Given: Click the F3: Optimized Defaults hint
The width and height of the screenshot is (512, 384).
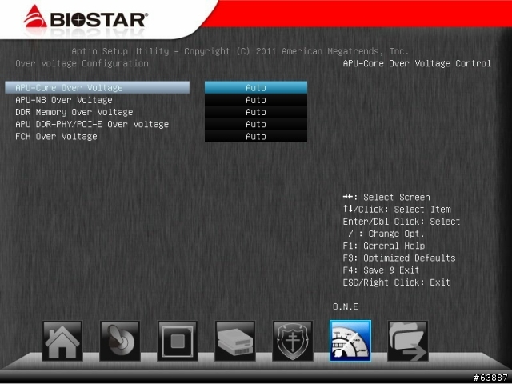Looking at the screenshot, I should point(399,258).
